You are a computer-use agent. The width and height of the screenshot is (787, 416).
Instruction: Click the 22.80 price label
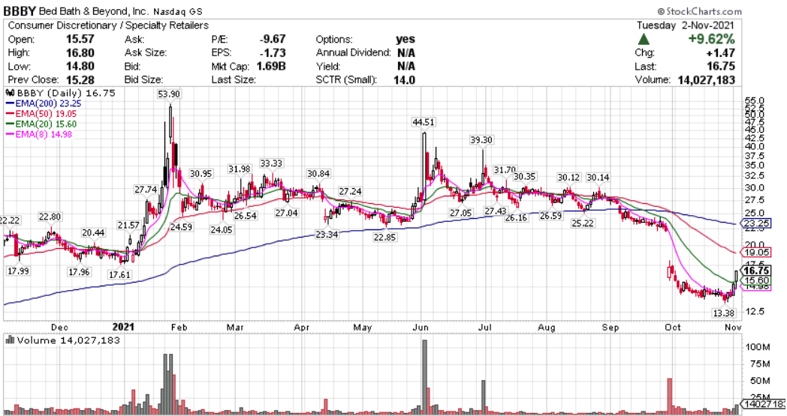(x=50, y=217)
